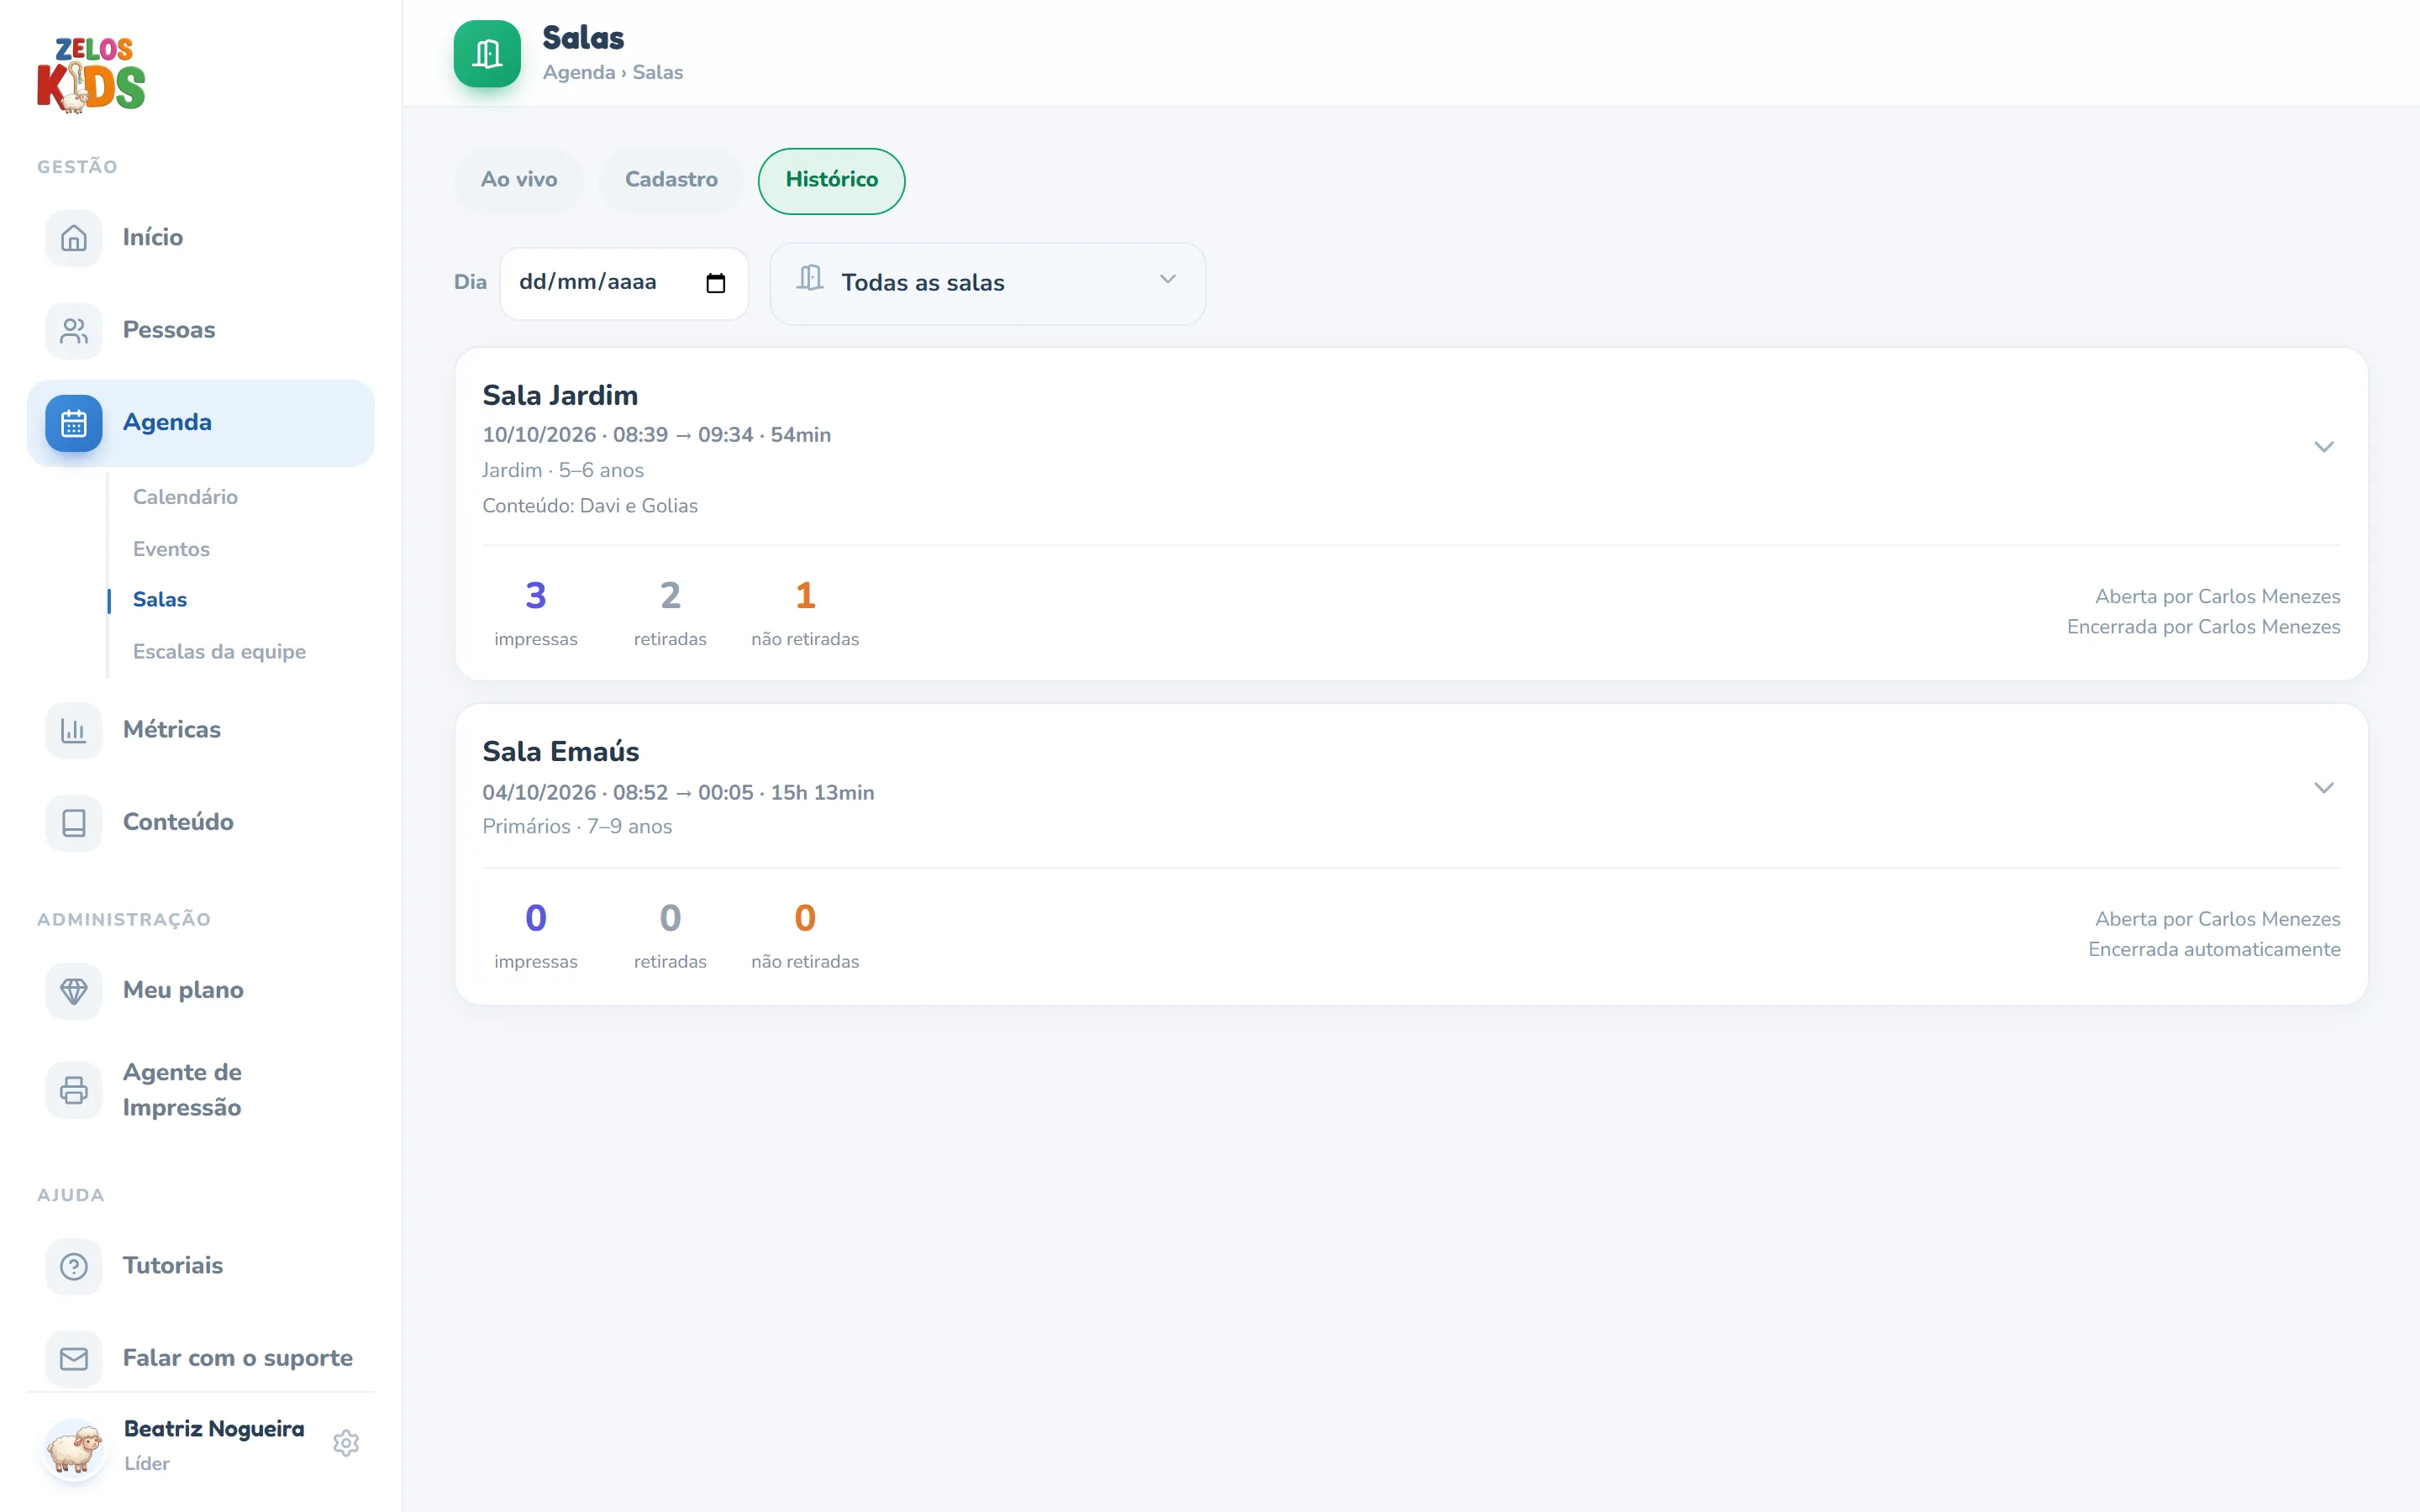Open the Pessoas menu label
Viewport: 2420px width, 1512px height.
coord(169,330)
